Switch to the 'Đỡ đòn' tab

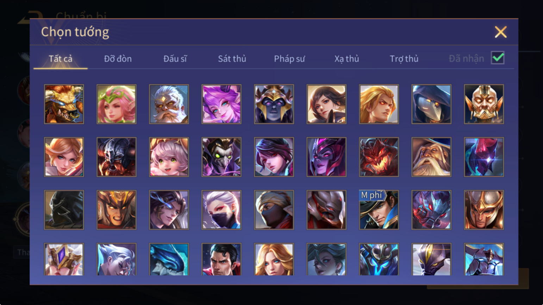(x=118, y=59)
